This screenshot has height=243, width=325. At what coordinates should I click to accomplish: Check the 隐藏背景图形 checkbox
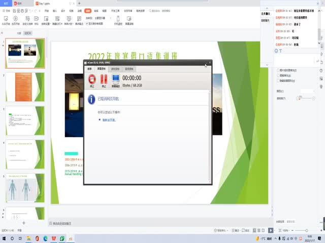point(279,80)
